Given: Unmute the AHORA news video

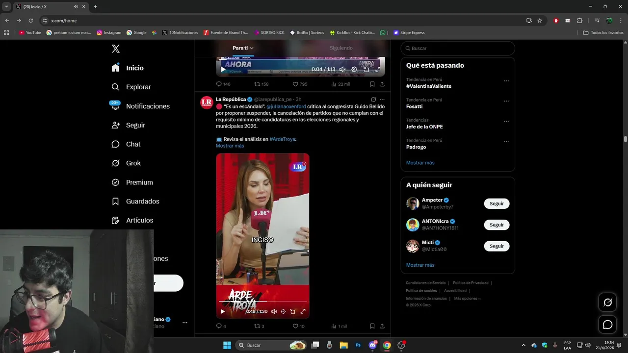Looking at the screenshot, I should 343,69.
